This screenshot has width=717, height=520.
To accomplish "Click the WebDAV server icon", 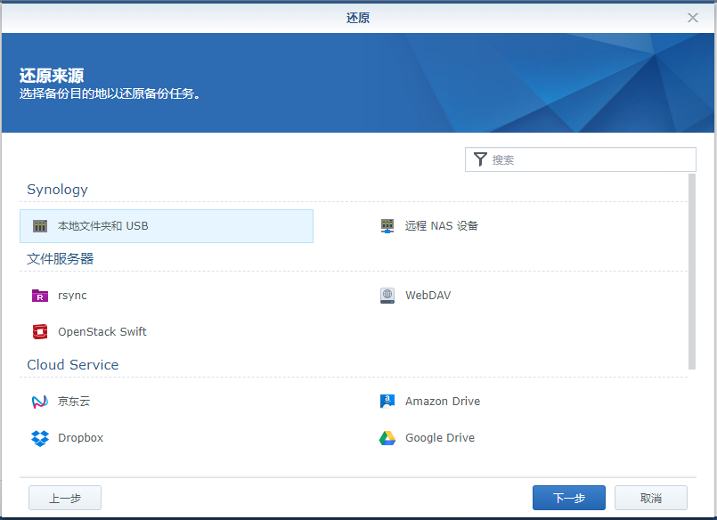I will (x=387, y=296).
